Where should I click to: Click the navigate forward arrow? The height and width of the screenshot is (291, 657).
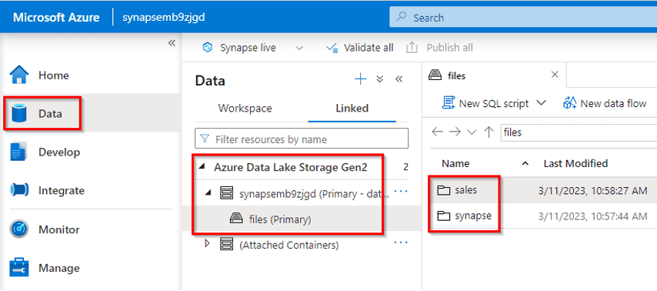tap(455, 132)
